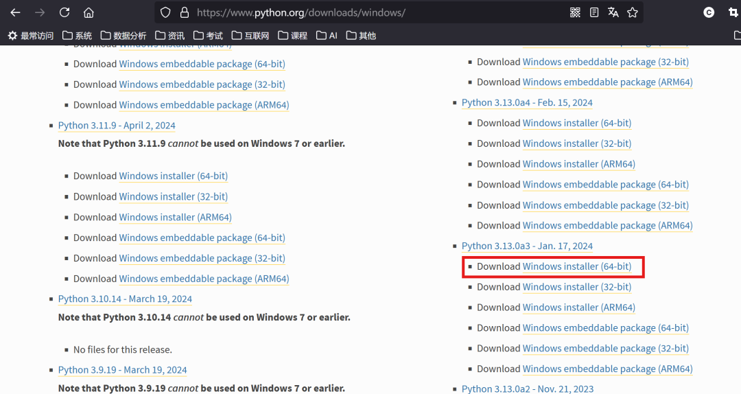This screenshot has height=394, width=741.
Task: Download Python 3.13.0a4 embeddable package (64-bit)
Action: [606, 185]
